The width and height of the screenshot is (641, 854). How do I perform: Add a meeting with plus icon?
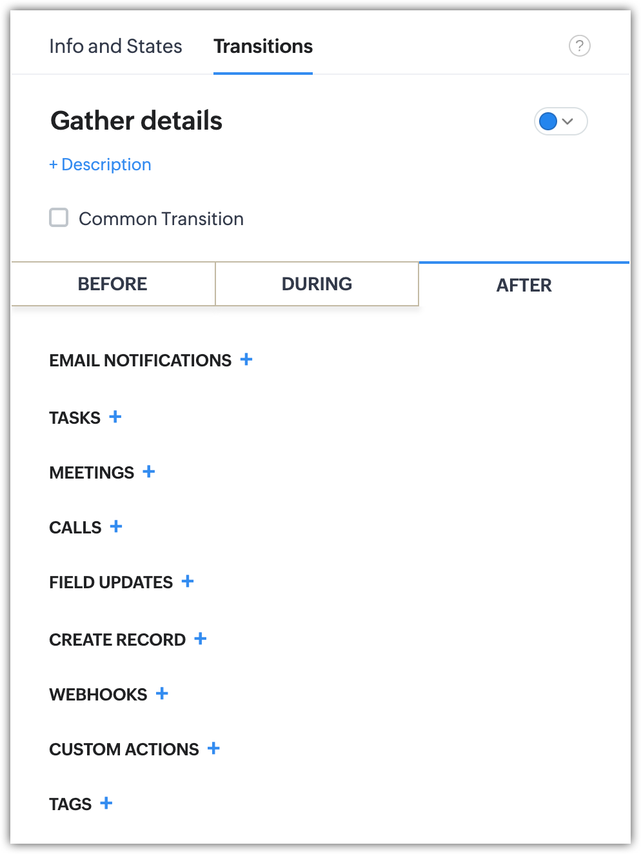point(149,472)
